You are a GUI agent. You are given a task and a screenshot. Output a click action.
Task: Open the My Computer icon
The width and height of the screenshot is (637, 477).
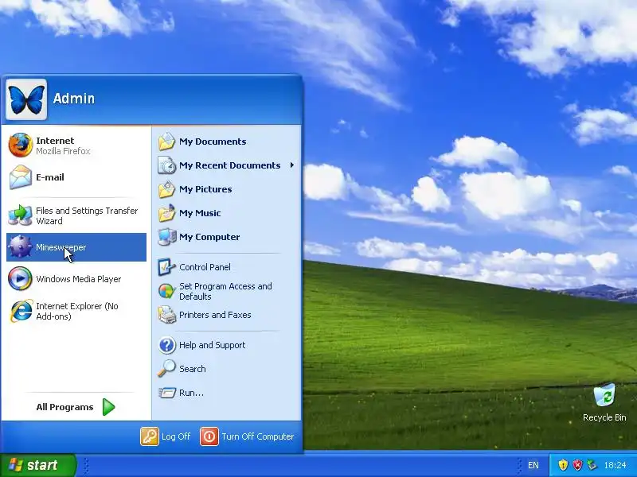[x=167, y=237]
